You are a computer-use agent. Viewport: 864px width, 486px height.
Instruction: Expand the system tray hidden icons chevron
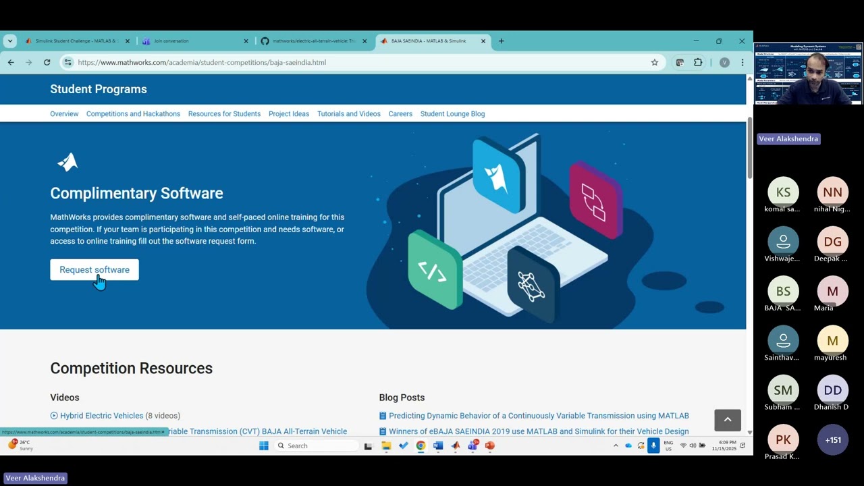pyautogui.click(x=616, y=446)
